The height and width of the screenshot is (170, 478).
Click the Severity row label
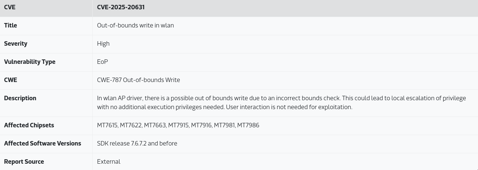tap(16, 43)
